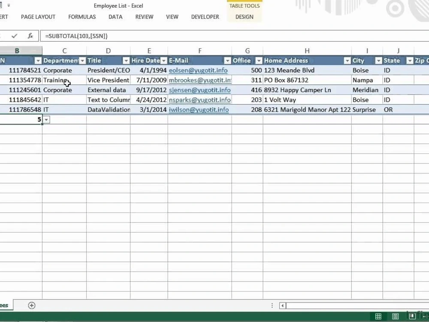Select the total cell showing 5
This screenshot has height=322, width=429.
[x=21, y=120]
